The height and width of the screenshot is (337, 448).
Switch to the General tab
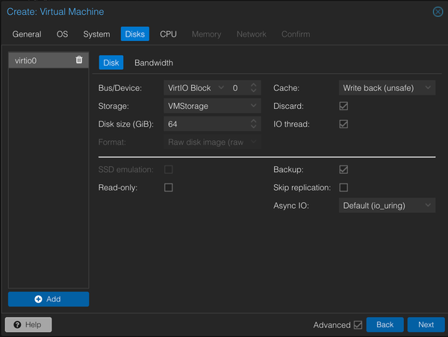click(x=27, y=34)
